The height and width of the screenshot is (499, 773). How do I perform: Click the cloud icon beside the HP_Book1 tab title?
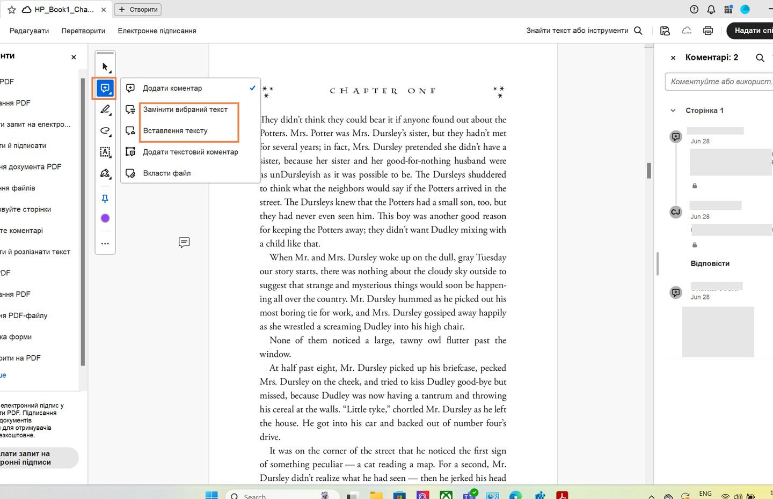[26, 10]
